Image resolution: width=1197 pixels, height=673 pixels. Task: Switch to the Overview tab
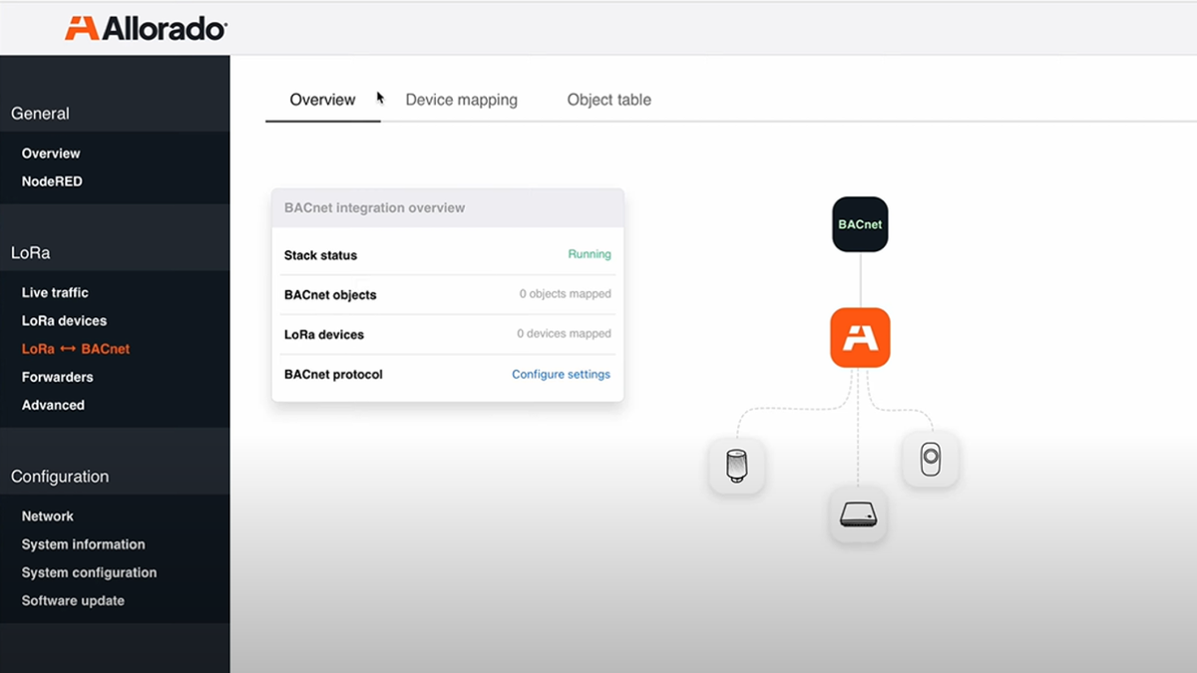pyautogui.click(x=322, y=100)
